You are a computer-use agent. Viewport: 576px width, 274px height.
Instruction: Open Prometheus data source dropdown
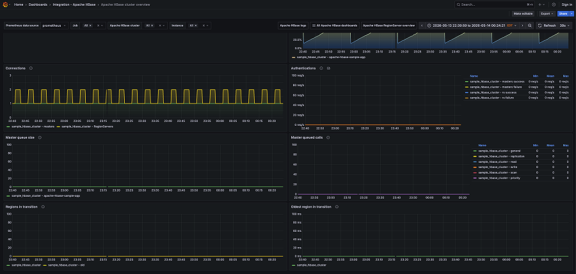click(x=54, y=26)
